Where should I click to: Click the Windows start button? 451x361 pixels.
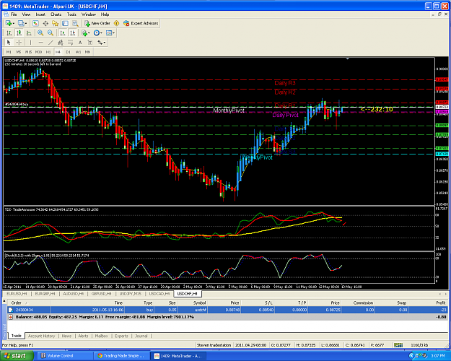[16, 356]
